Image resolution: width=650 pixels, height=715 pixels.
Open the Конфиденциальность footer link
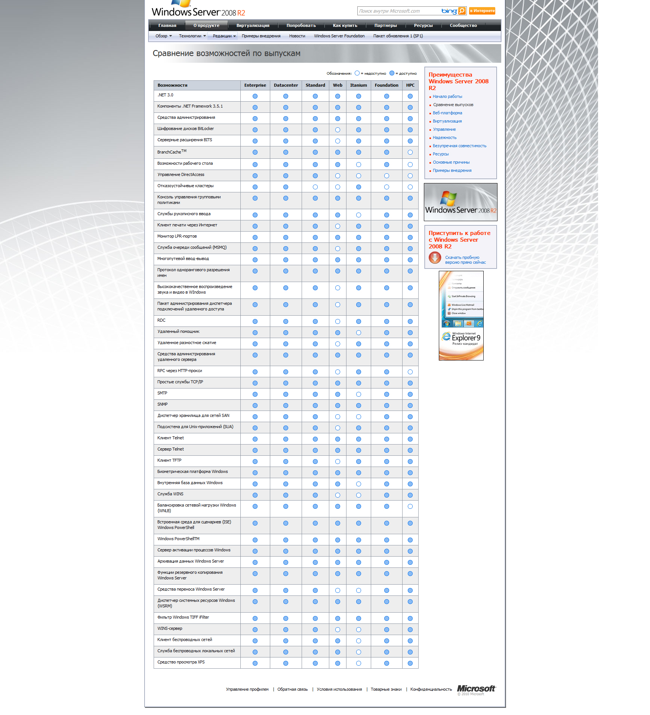[x=431, y=689]
